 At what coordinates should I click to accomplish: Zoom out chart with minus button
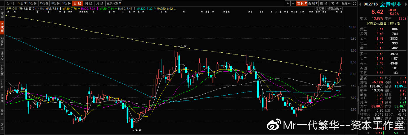[x=293, y=3]
